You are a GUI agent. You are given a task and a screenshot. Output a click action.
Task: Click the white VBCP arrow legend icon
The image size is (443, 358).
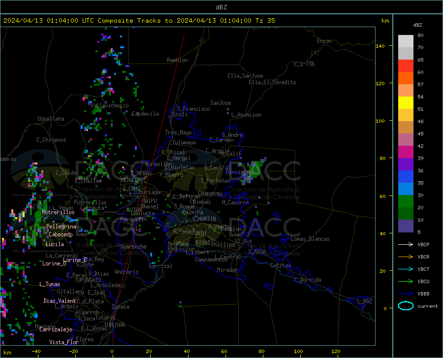[x=406, y=244]
